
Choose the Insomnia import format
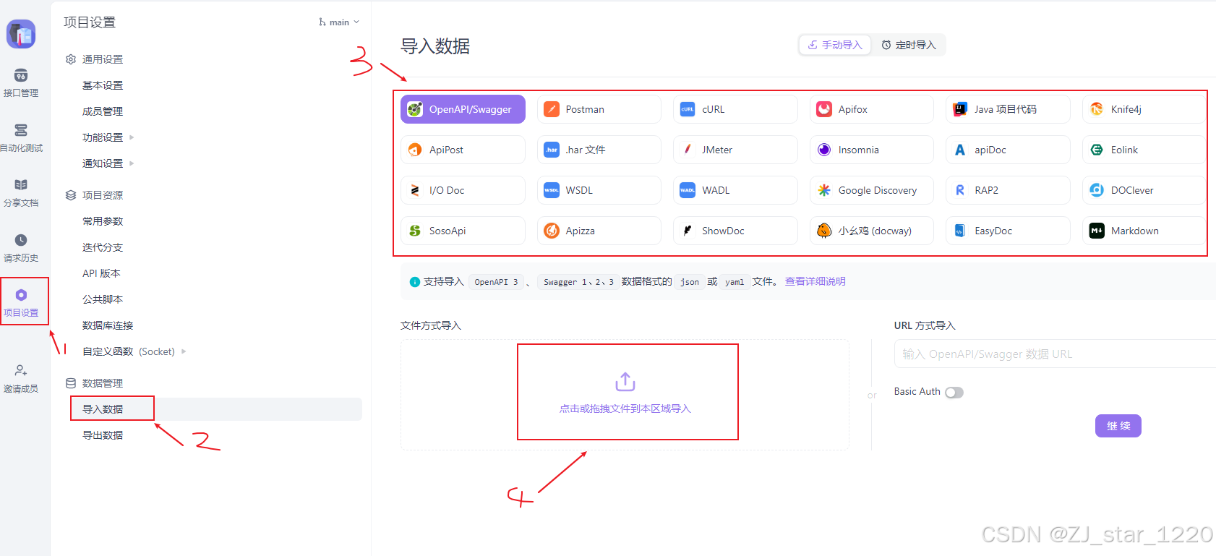click(x=872, y=150)
